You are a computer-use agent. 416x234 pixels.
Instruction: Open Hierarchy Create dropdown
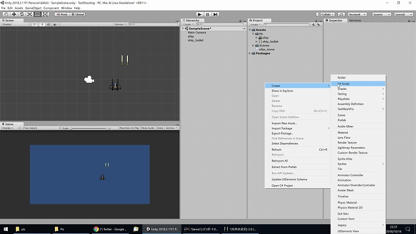point(188,24)
